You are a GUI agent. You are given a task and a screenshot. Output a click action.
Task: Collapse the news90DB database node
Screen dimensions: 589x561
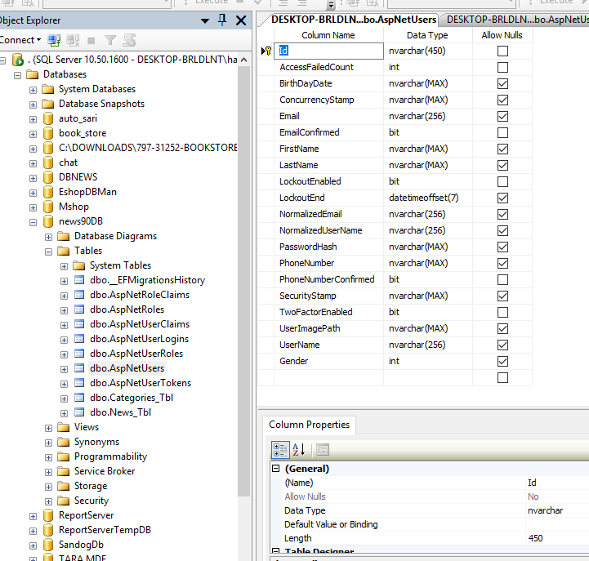[33, 222]
